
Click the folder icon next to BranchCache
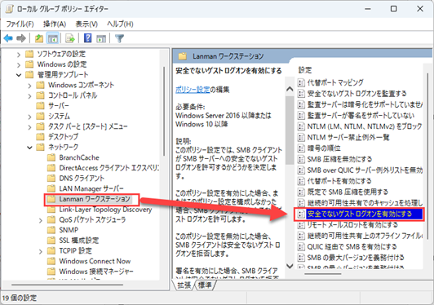point(51,157)
